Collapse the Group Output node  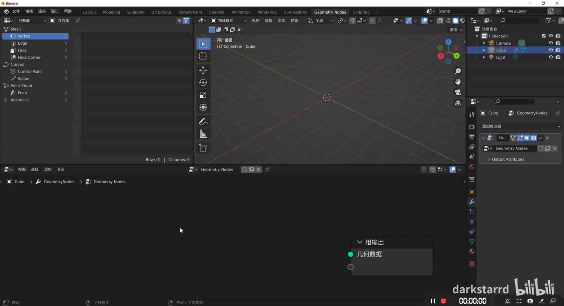[360, 242]
